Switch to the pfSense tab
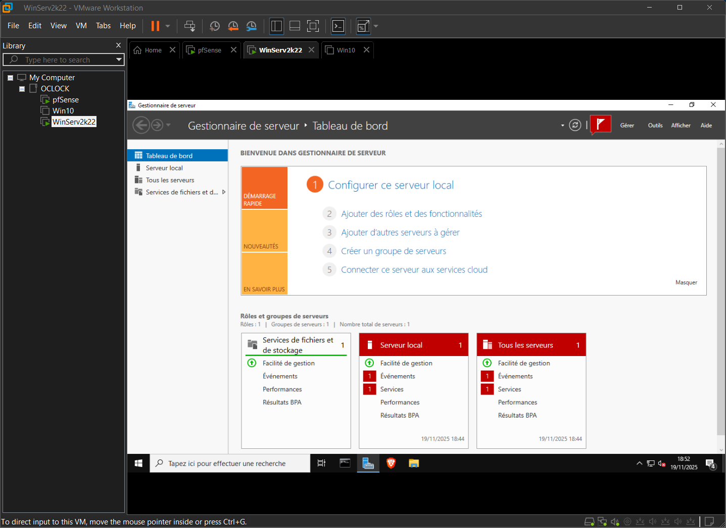Image resolution: width=726 pixels, height=528 pixels. tap(209, 50)
